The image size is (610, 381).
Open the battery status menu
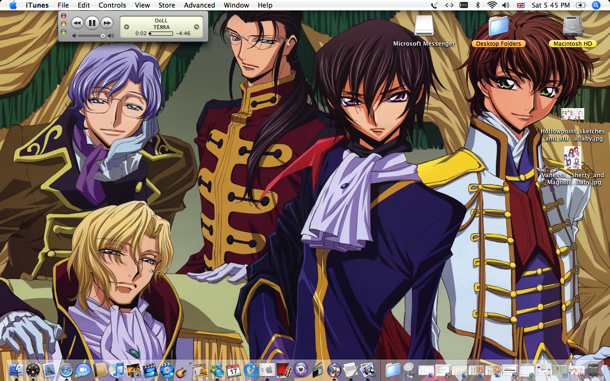coord(581,5)
